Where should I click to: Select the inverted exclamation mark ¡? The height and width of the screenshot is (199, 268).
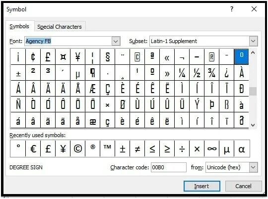[x=18, y=57]
